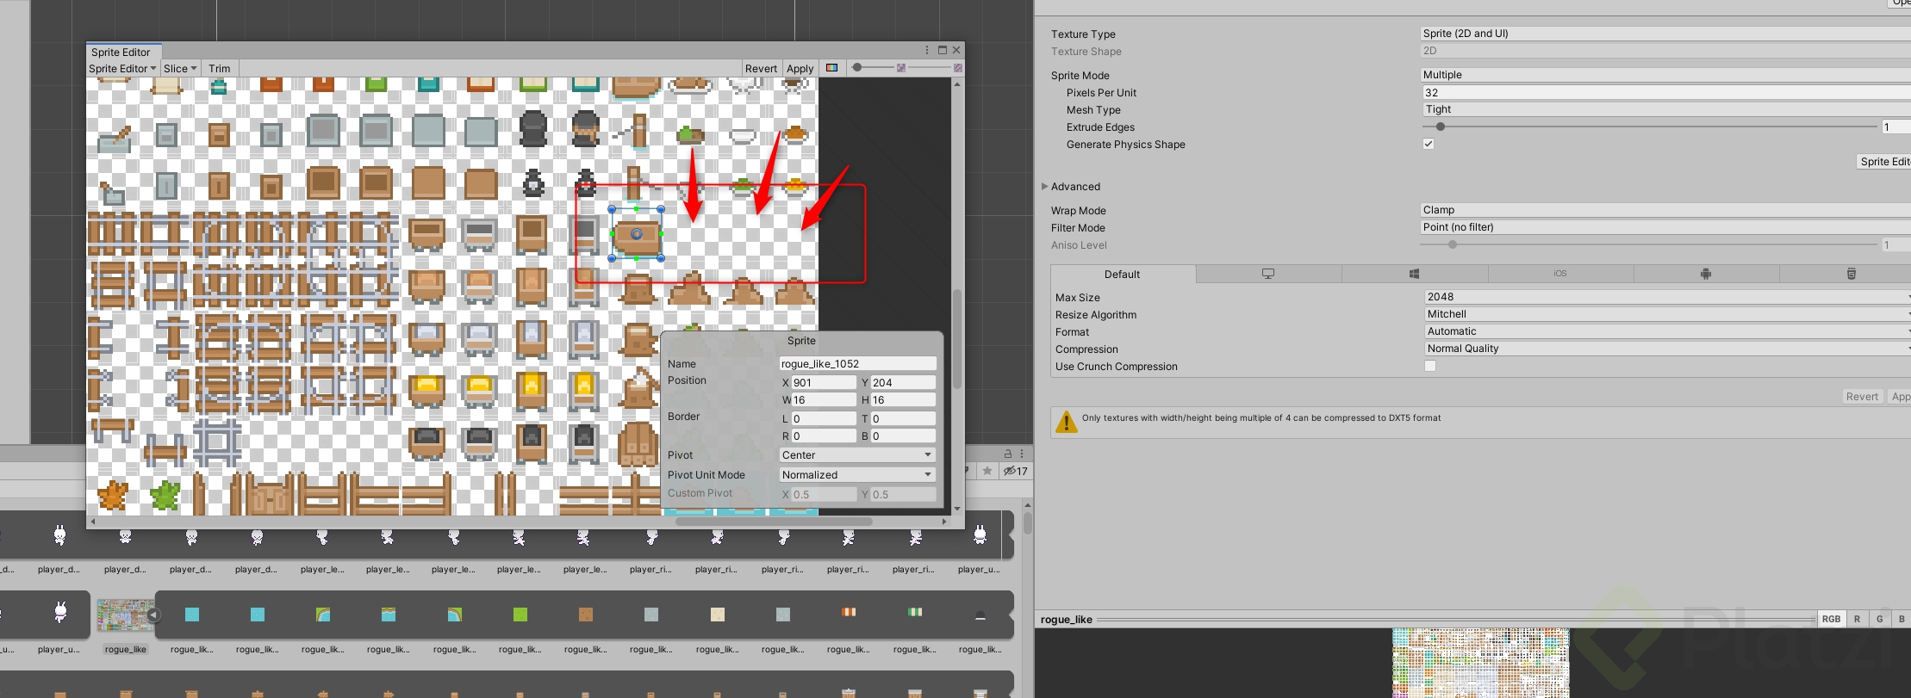Show only the G channel in preview
This screenshot has width=1911, height=698.
pos(1880,619)
